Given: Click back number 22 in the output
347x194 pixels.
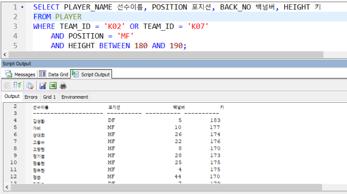Looking at the screenshot, I should tap(178, 141).
